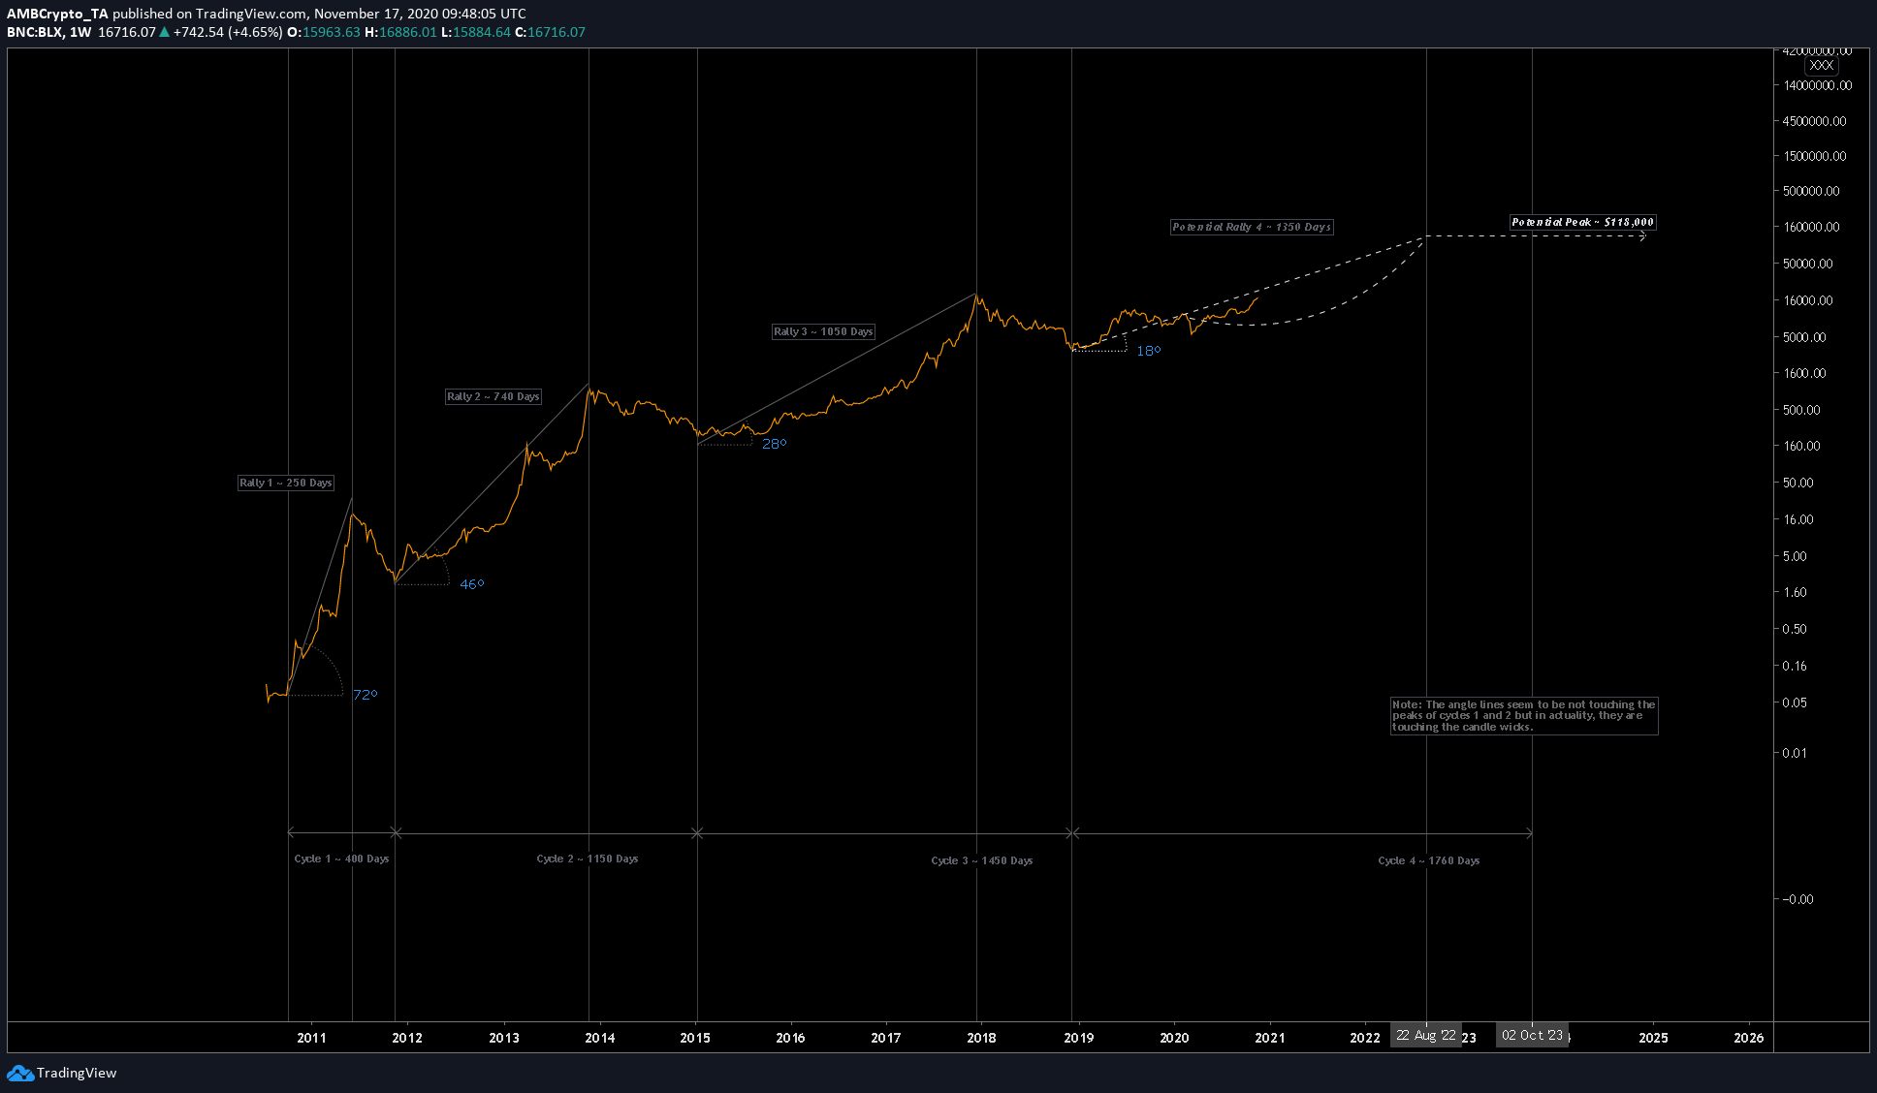Screen dimensions: 1877x1093
Task: Click the Potential Rally 4 ~ 1350 Days label
Action: point(1251,227)
